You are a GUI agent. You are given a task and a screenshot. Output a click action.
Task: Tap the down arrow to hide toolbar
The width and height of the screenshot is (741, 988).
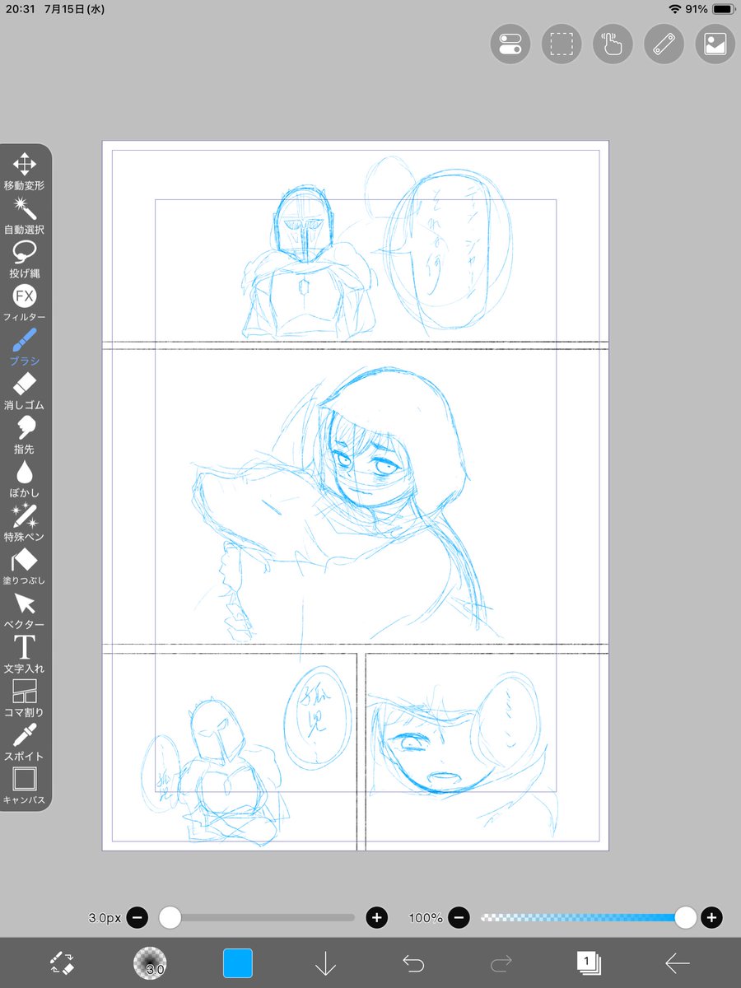[325, 962]
